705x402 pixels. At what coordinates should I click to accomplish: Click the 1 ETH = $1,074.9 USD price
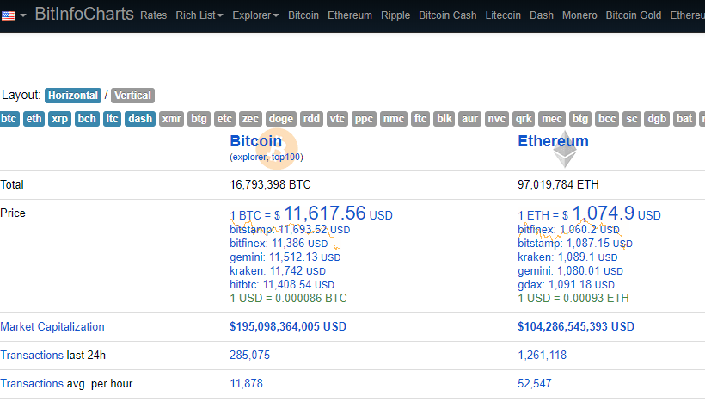[x=589, y=213]
